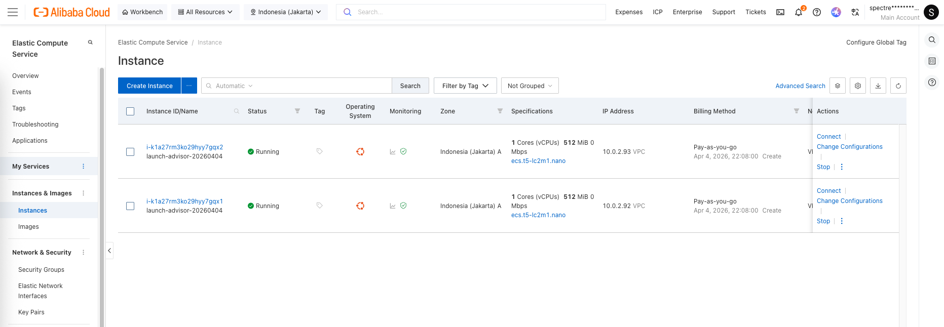Open column settings gear icon
944x327 pixels.
(857, 86)
